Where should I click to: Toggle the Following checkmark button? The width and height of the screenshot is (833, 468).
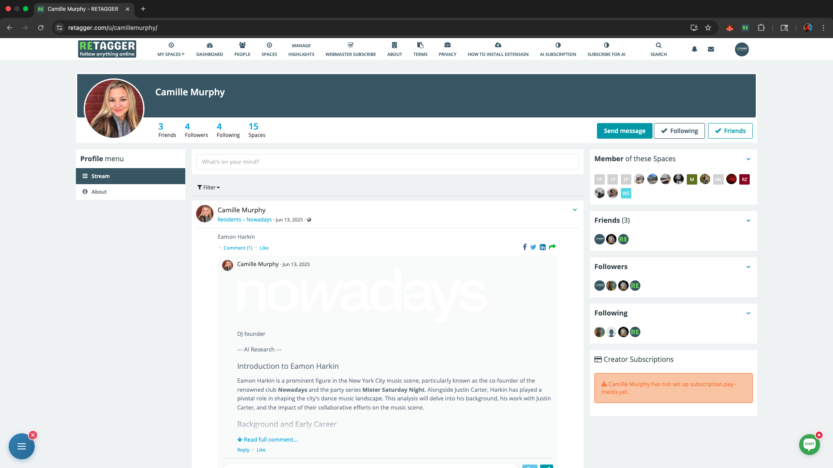679,131
